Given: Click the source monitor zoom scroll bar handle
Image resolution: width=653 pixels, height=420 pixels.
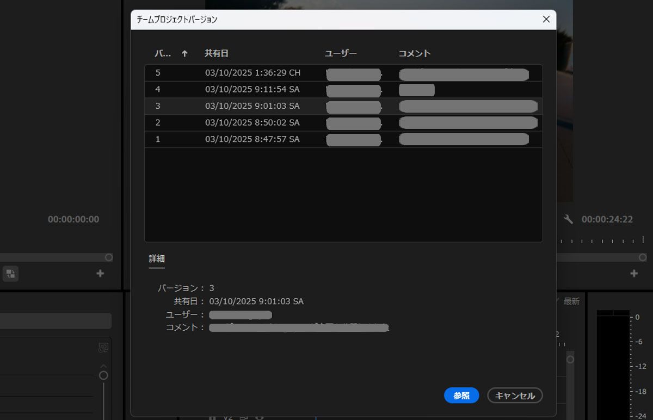Looking at the screenshot, I should pyautogui.click(x=109, y=257).
